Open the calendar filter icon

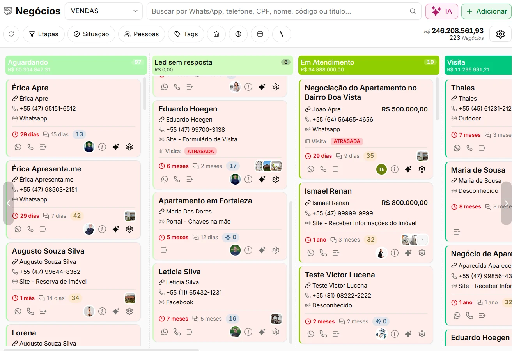pos(260,34)
